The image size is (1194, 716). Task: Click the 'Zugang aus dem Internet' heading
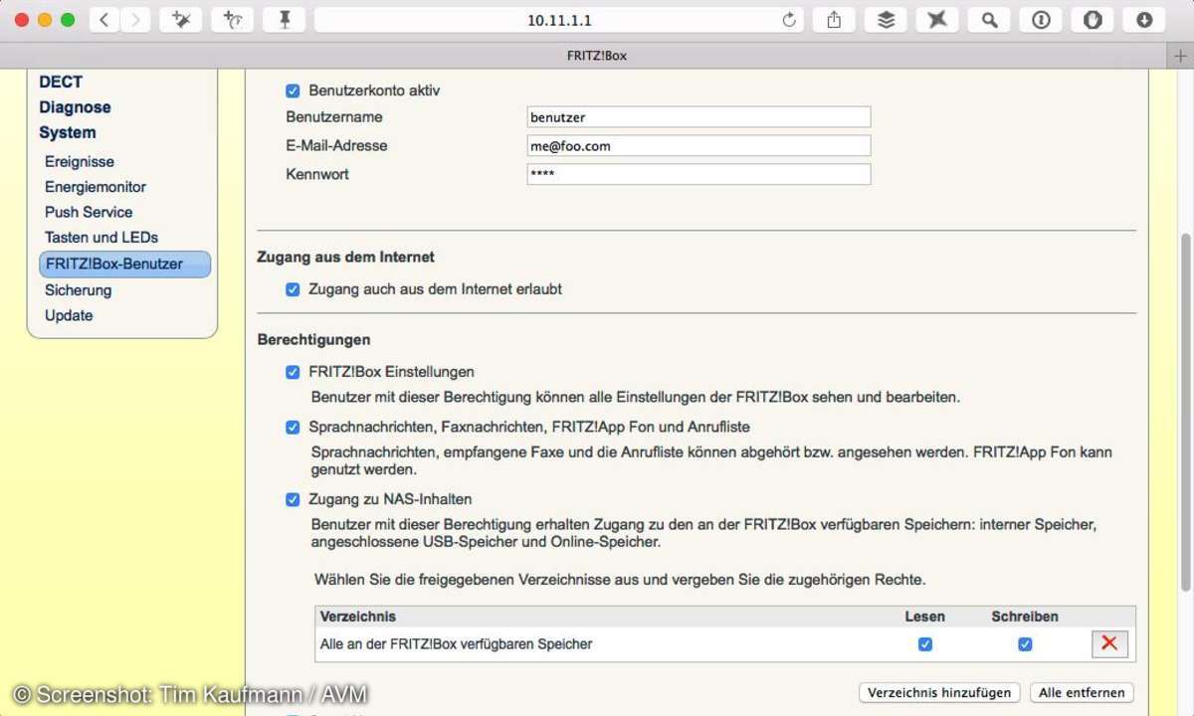point(345,257)
